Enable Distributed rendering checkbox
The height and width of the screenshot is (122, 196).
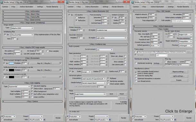(x=136, y=63)
